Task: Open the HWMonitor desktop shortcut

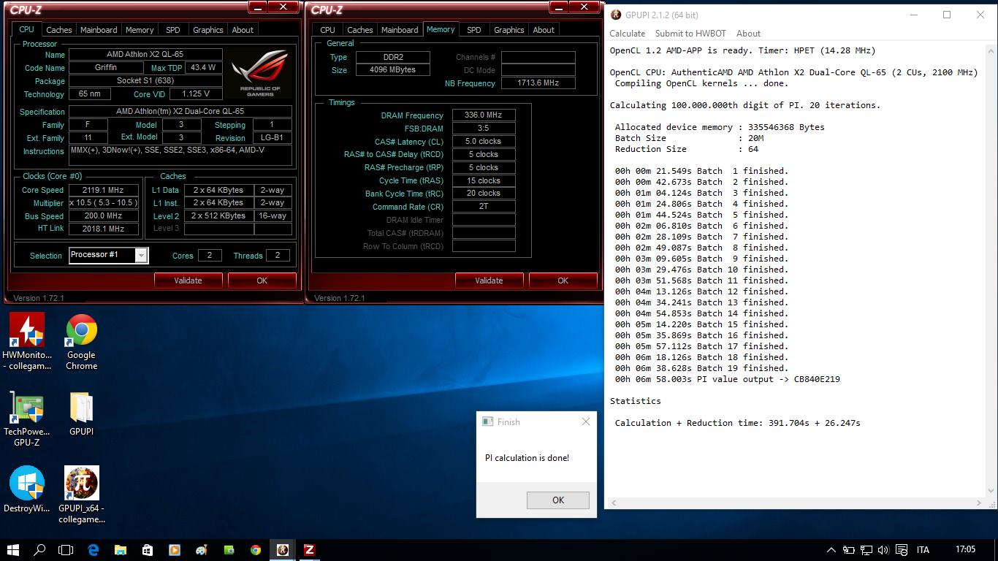Action: [x=27, y=342]
